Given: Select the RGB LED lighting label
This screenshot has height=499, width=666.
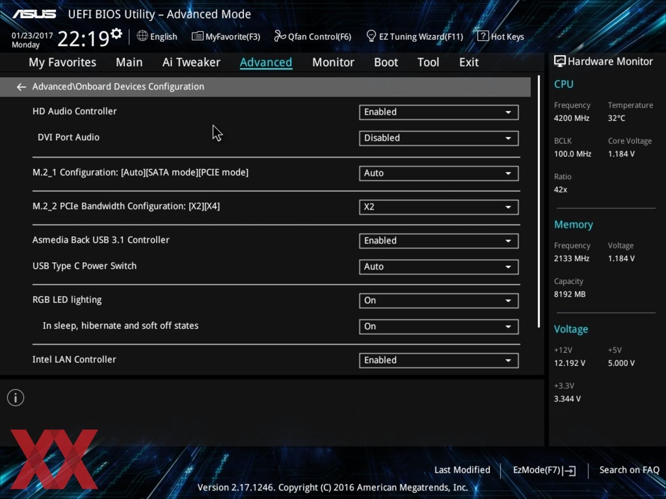Looking at the screenshot, I should coord(67,299).
